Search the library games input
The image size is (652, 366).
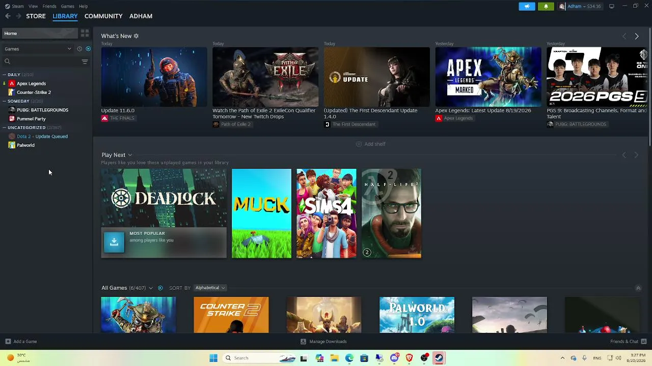(41, 62)
